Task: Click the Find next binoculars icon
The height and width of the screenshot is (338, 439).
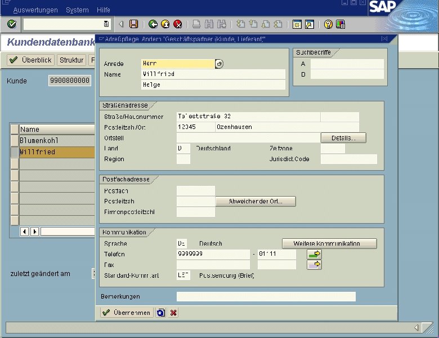Action: pos(221,24)
